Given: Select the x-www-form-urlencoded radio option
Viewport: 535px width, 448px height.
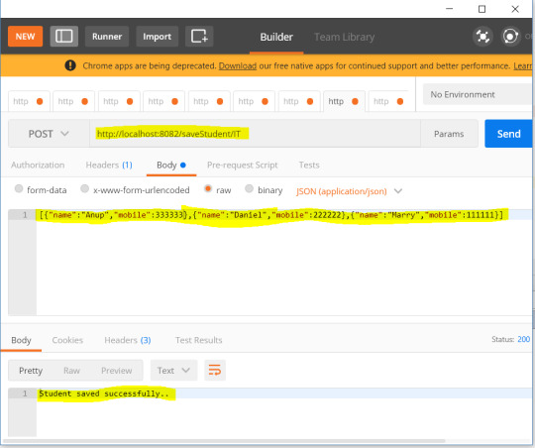Looking at the screenshot, I should [x=84, y=188].
